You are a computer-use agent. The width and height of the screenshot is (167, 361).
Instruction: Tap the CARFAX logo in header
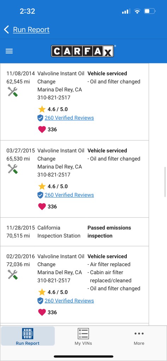click(82, 51)
